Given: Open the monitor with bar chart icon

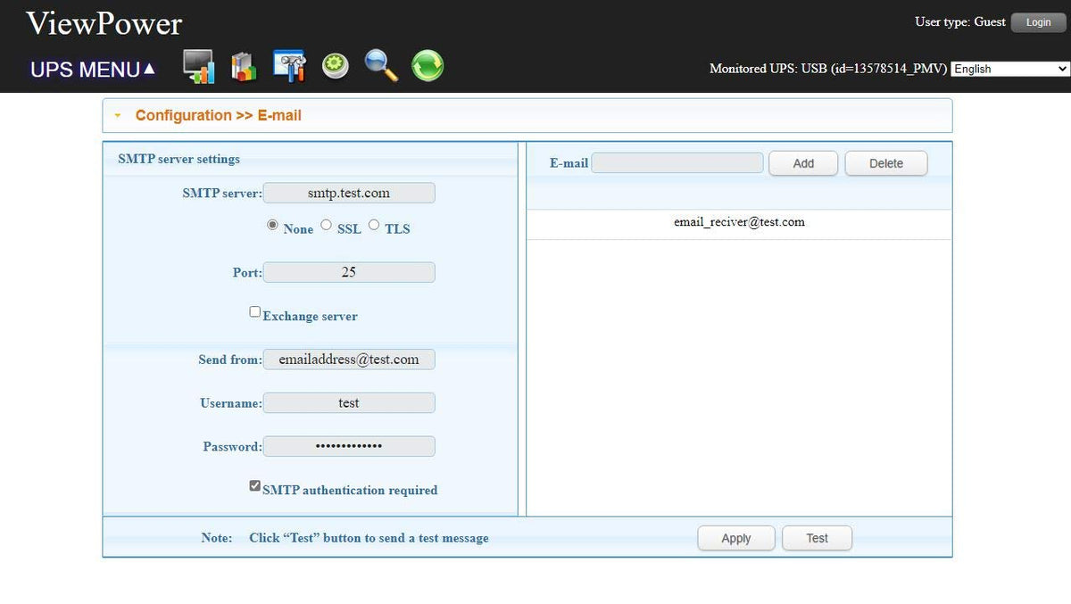Looking at the screenshot, I should click(198, 67).
